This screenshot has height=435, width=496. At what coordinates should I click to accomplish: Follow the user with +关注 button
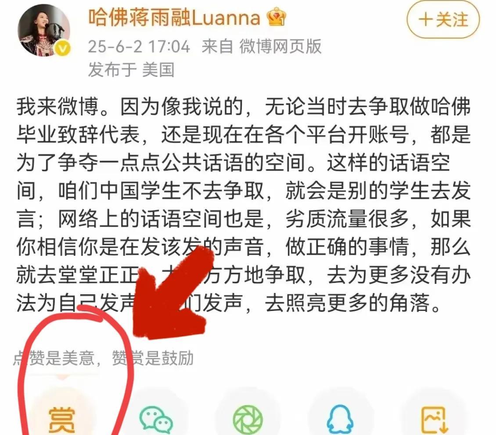443,20
